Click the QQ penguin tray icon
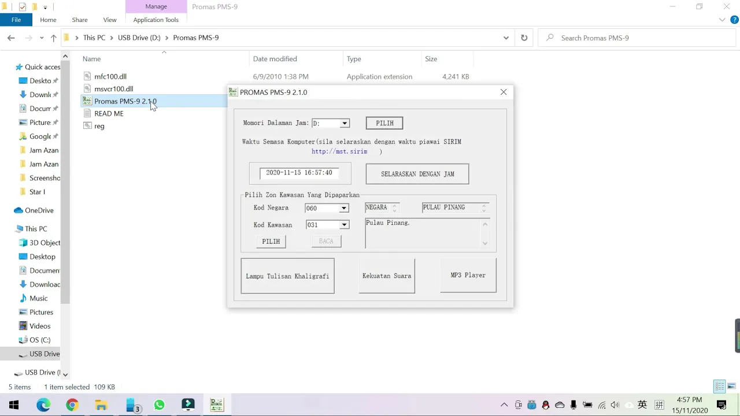The height and width of the screenshot is (416, 740). 546,405
